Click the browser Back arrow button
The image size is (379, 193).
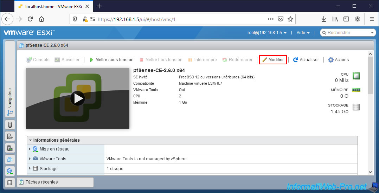pyautogui.click(x=7, y=19)
